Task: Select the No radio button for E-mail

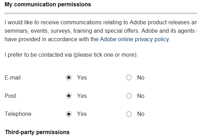Action: coord(129,77)
